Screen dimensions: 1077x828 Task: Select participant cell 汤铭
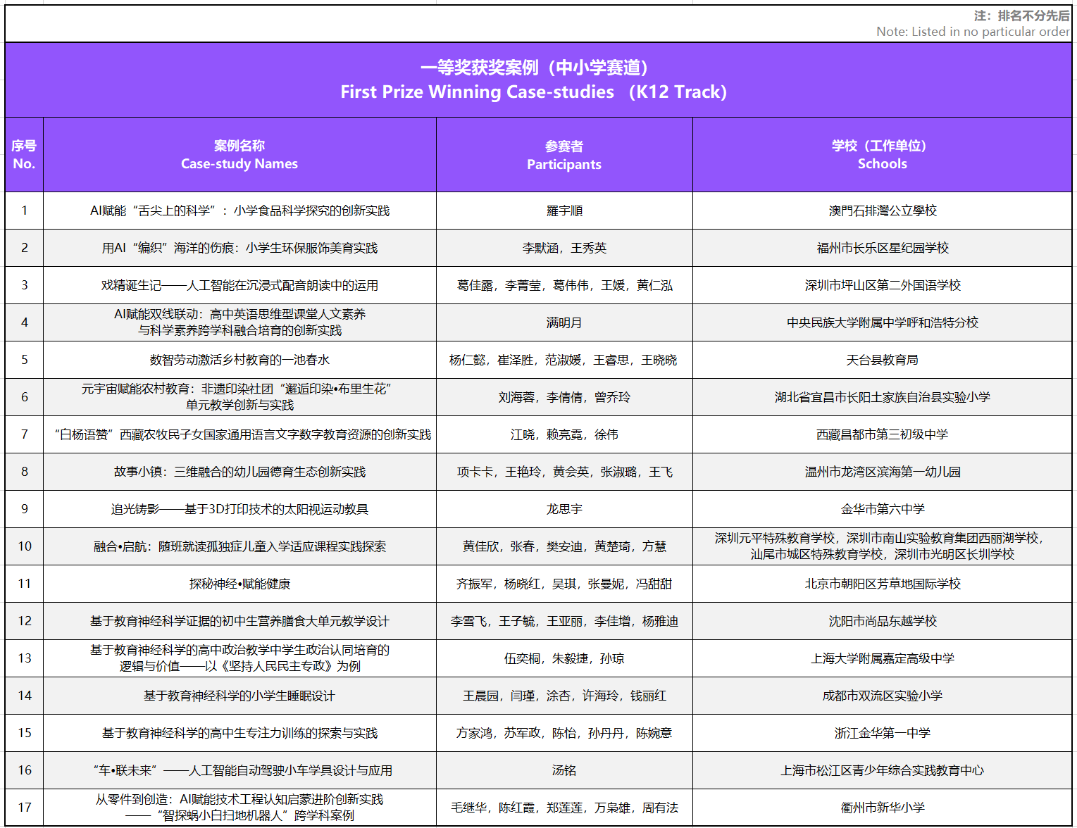point(564,770)
